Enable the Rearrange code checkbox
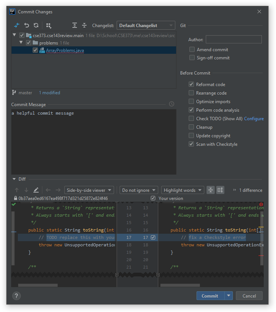This screenshot has height=312, width=276. tap(191, 93)
